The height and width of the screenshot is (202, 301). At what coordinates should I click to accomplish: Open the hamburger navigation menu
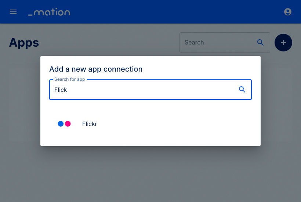[13, 12]
